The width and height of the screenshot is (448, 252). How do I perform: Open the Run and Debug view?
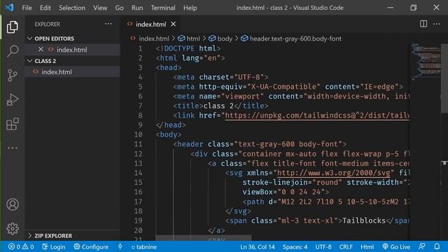[x=13, y=99]
